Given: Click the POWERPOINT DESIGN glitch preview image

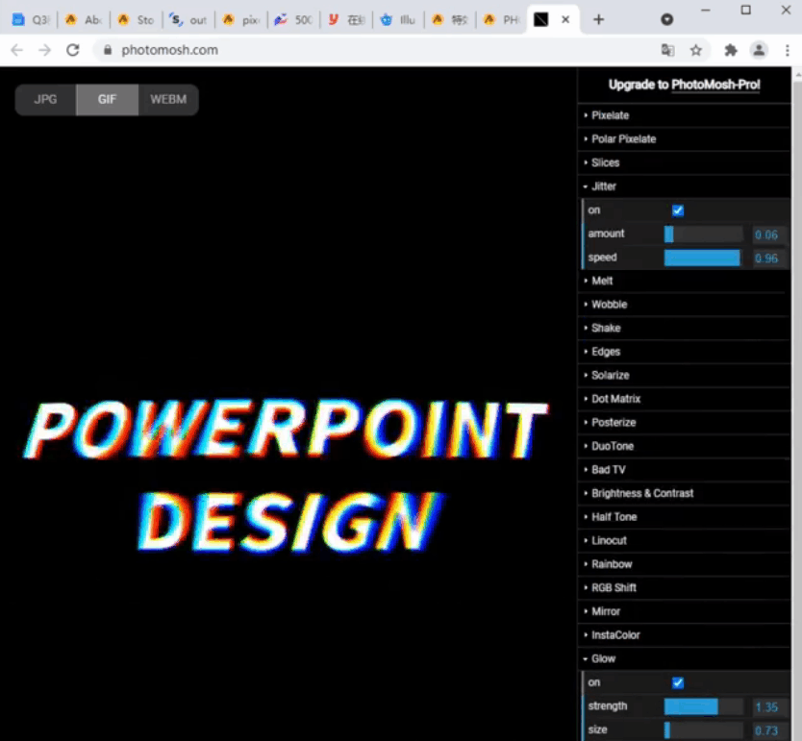Looking at the screenshot, I should [x=287, y=476].
